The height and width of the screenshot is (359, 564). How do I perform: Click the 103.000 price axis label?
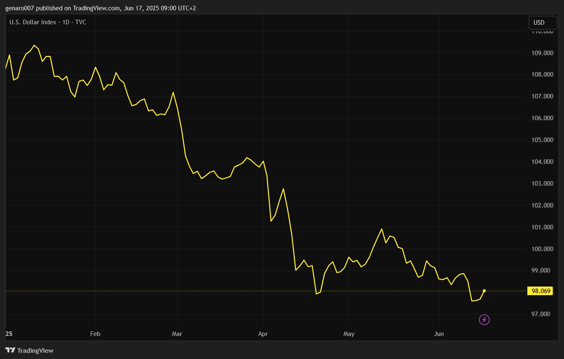click(542, 184)
